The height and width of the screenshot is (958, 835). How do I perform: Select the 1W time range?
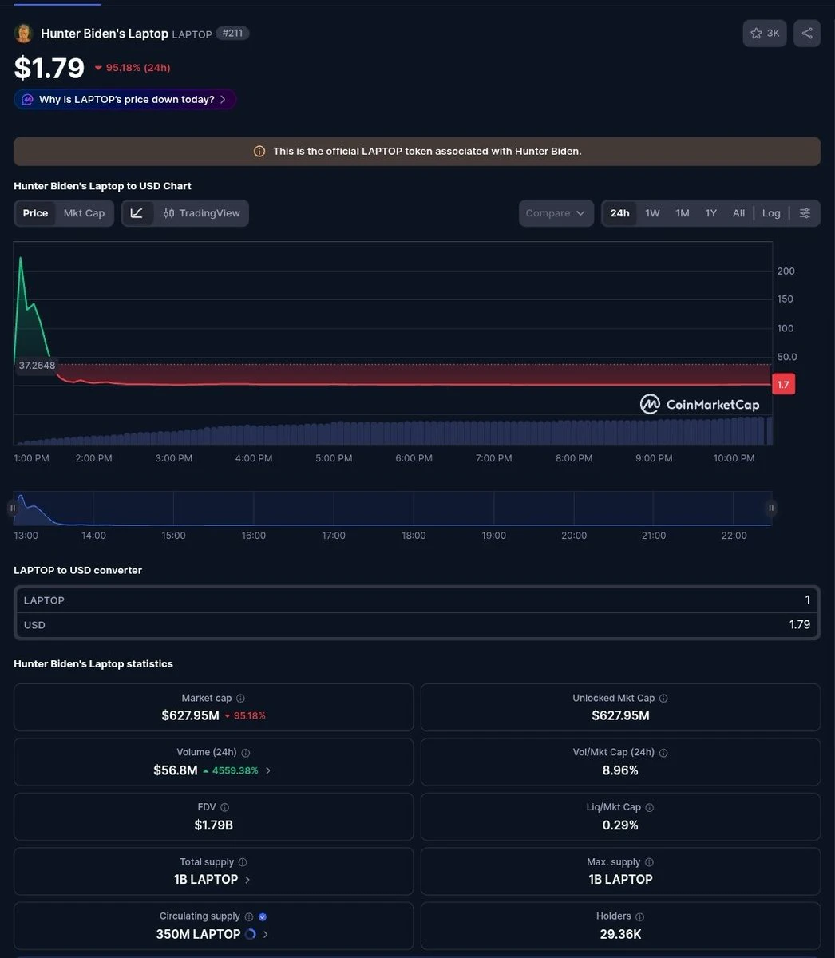[x=652, y=213]
